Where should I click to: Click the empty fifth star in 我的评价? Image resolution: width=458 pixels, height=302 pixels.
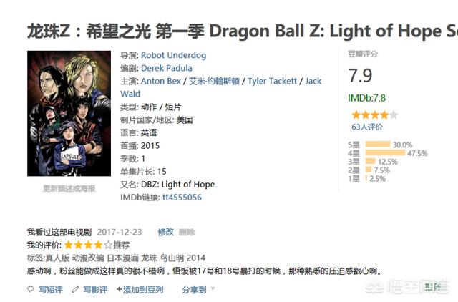109,245
